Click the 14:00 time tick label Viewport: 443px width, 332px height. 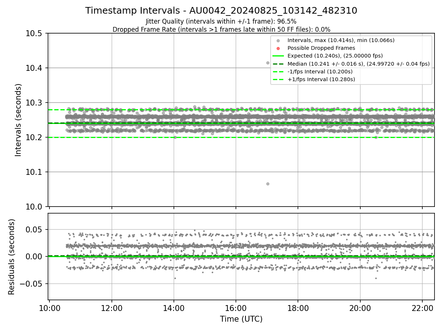point(174,308)
